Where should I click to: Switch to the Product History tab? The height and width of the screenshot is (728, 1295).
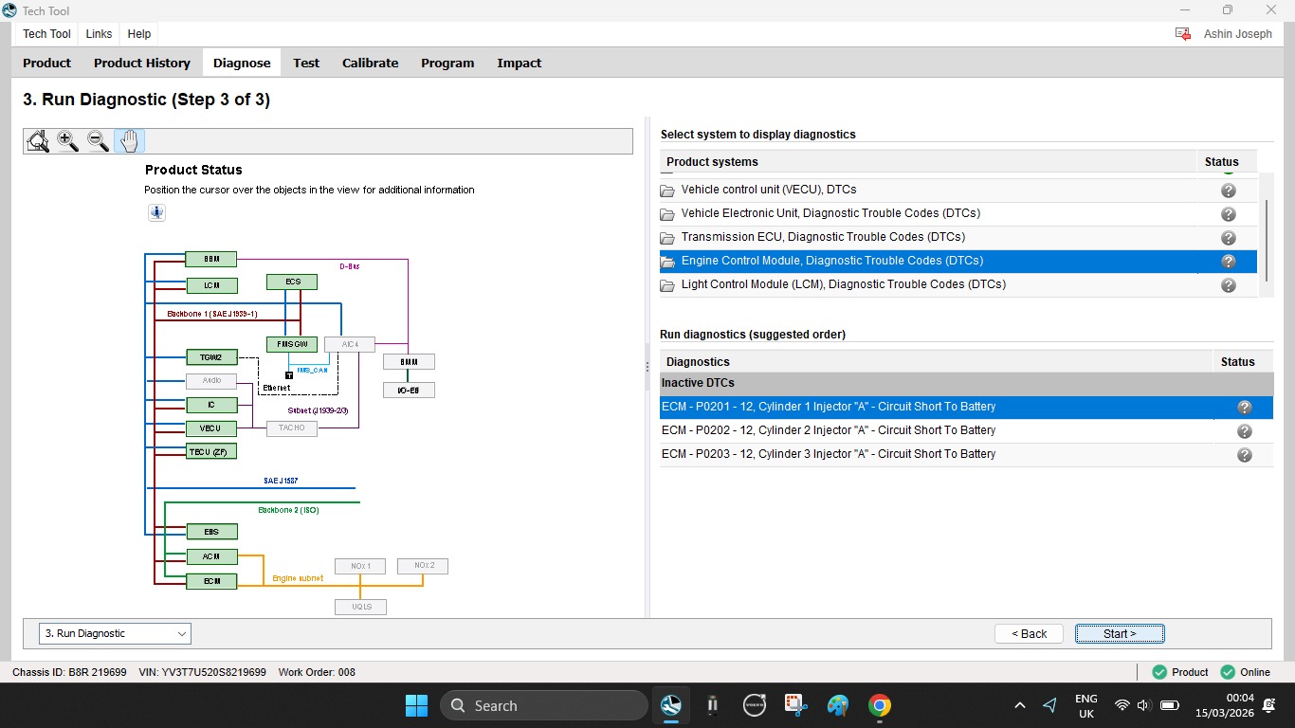(x=142, y=64)
